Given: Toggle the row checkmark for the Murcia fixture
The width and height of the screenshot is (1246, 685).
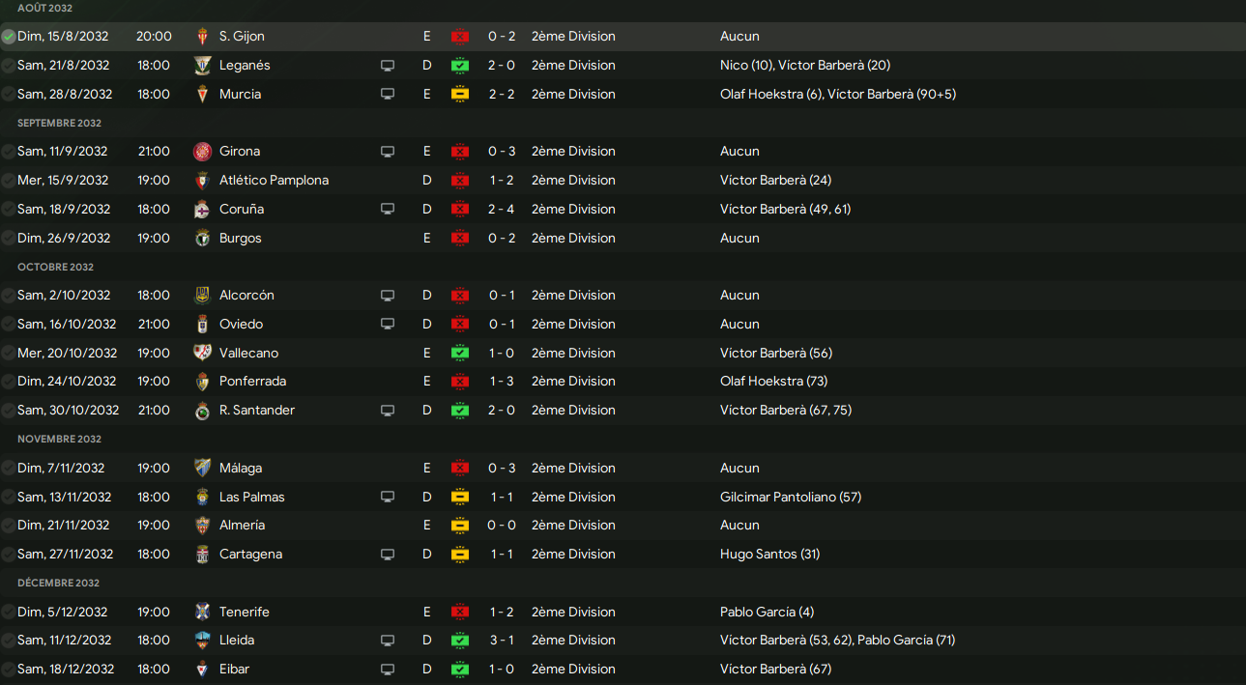Looking at the screenshot, I should [9, 95].
